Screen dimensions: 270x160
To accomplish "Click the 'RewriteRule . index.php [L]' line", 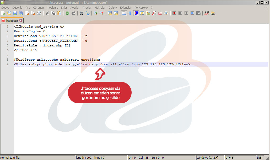I will (x=42, y=45).
